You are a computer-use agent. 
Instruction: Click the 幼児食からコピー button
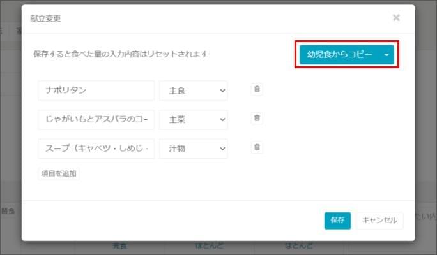(339, 55)
